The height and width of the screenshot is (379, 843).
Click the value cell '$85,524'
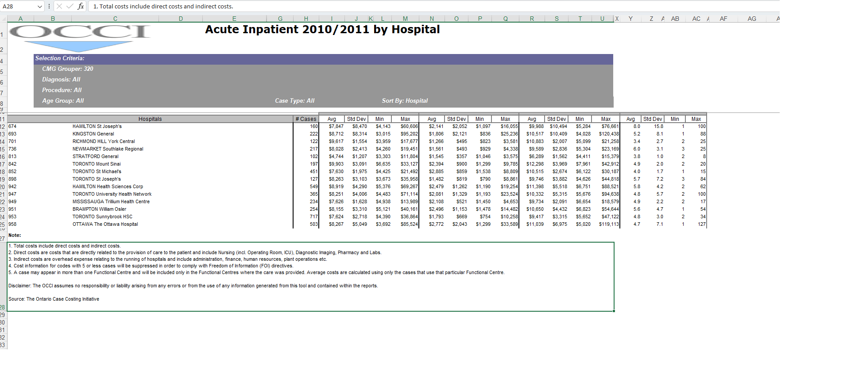pyautogui.click(x=409, y=224)
